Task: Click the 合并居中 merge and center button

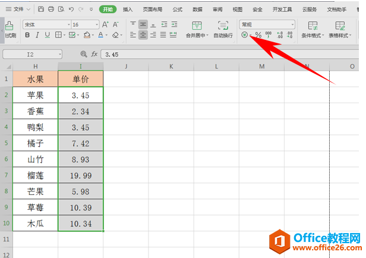Action: pyautogui.click(x=197, y=30)
